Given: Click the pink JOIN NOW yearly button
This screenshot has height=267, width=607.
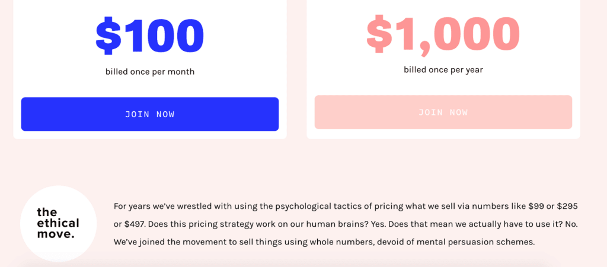Looking at the screenshot, I should [x=443, y=112].
